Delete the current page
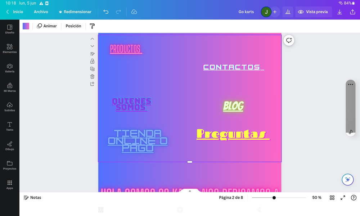 tap(92, 76)
